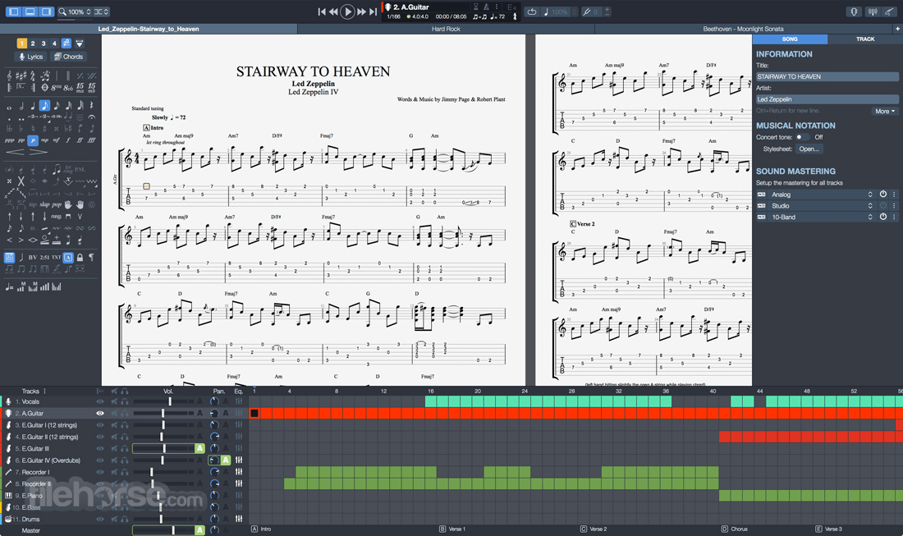Toggle visibility of the Vocals track
The height and width of the screenshot is (536, 903).
100,401
